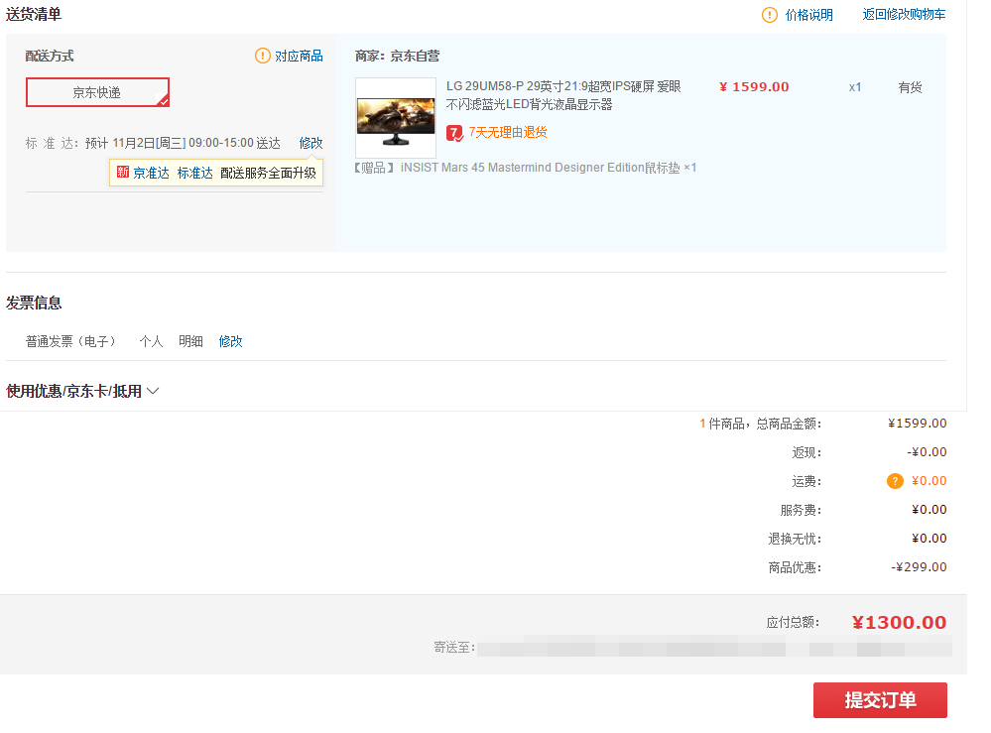
Task: Click the orange question icon beside 运费
Action: [x=895, y=481]
